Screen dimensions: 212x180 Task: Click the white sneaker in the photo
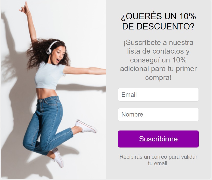(86, 126)
